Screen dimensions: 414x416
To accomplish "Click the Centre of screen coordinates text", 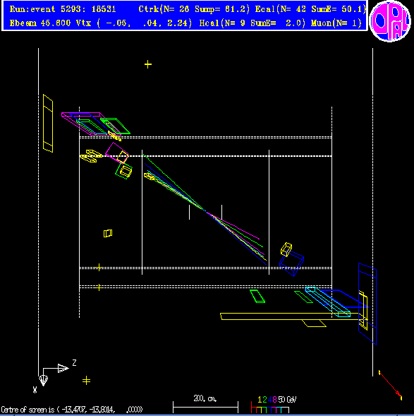I will [x=72, y=410].
